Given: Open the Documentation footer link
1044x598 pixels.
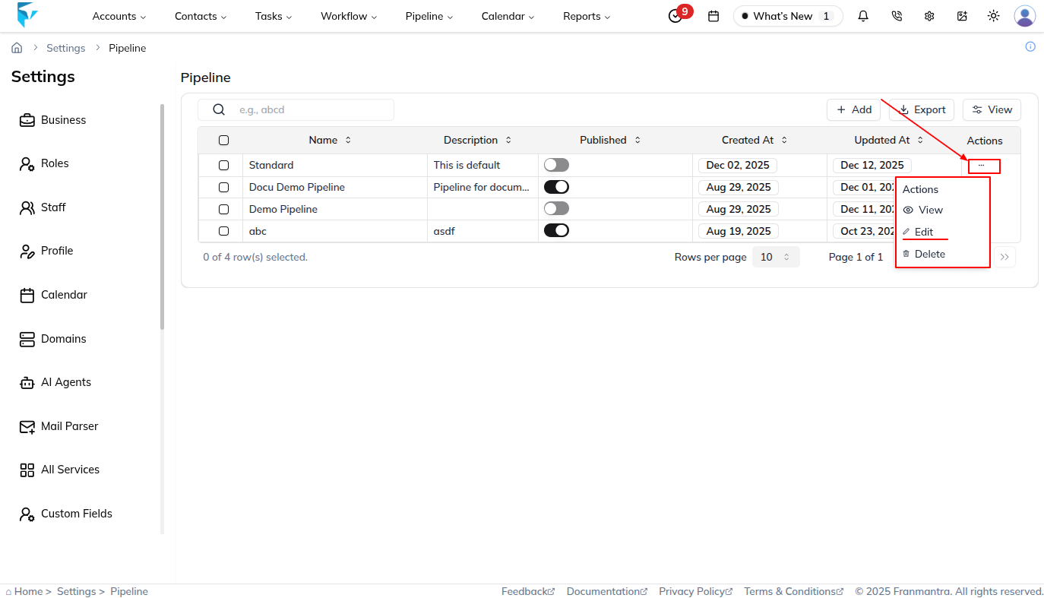Looking at the screenshot, I should 607,591.
